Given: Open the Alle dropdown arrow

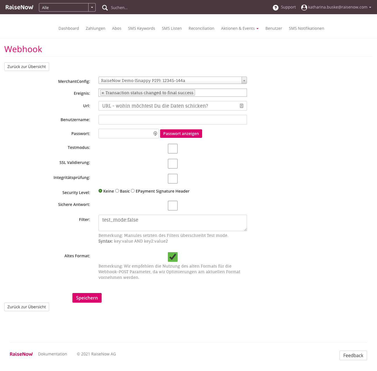Looking at the screenshot, I should (x=92, y=7).
